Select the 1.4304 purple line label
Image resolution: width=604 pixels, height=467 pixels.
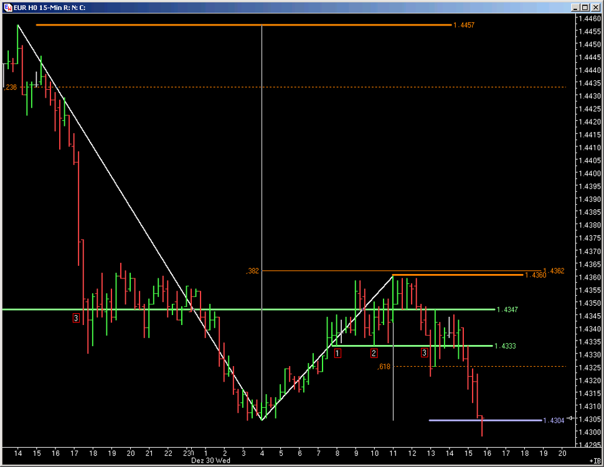[554, 420]
